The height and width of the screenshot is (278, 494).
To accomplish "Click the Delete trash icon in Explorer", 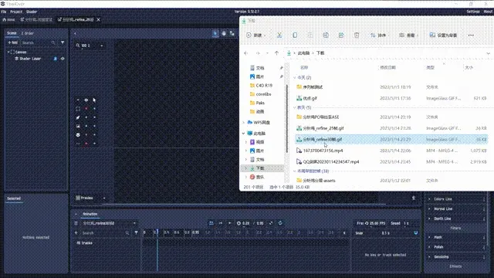I will pos(357,36).
